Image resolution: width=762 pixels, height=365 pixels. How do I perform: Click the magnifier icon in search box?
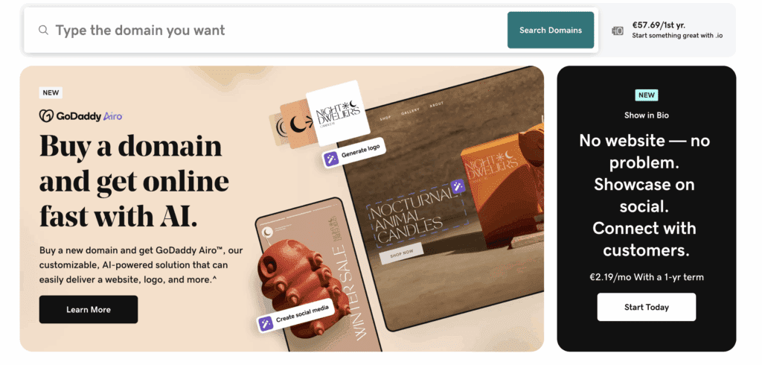point(43,31)
